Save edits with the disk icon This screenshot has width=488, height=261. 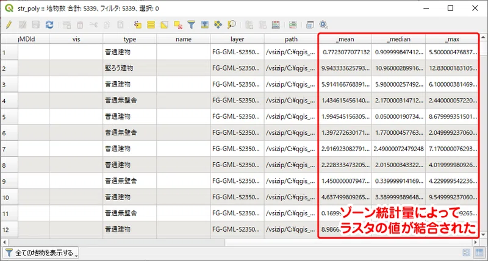coord(36,24)
